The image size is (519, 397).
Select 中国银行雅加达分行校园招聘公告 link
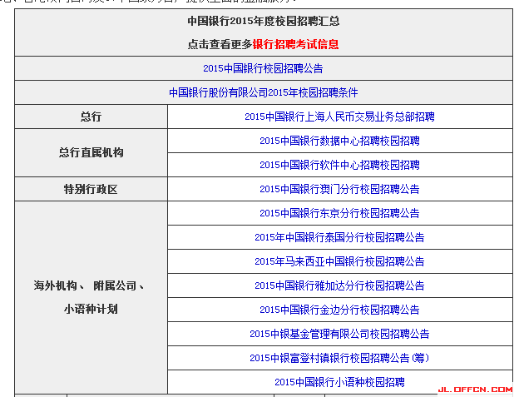pos(339,285)
